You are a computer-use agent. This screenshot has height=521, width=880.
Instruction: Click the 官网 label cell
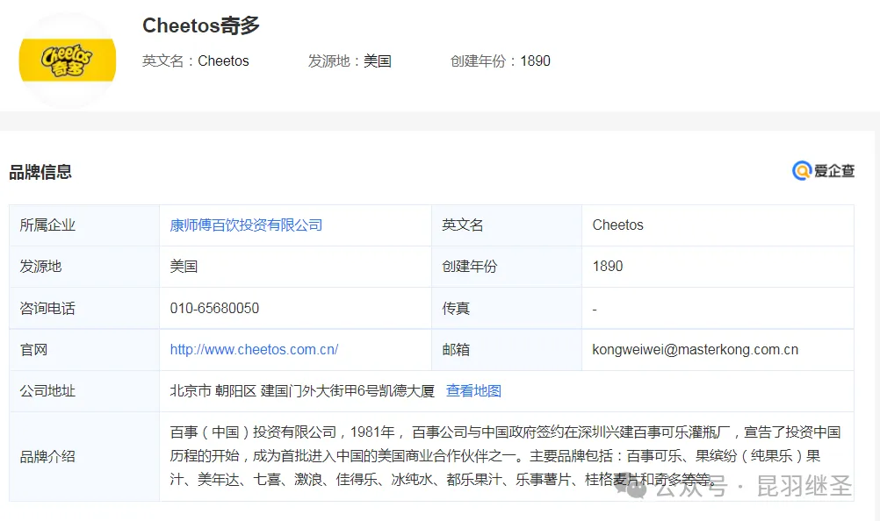(x=84, y=350)
